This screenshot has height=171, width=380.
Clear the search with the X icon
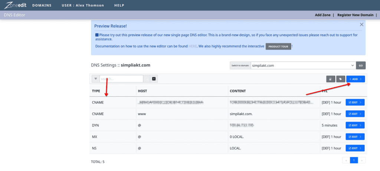(x=154, y=79)
